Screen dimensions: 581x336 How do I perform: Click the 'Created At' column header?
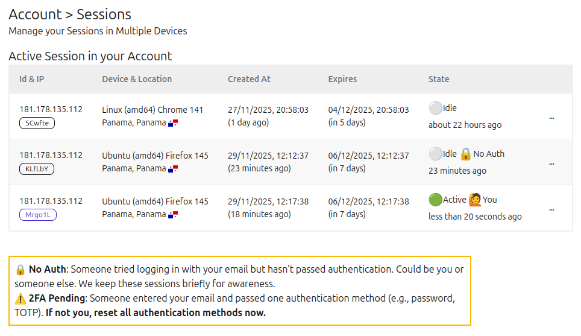pos(249,79)
